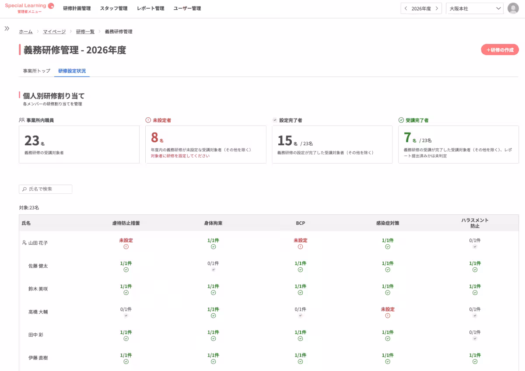
Task: Open the user avatar menu
Action: click(x=513, y=8)
